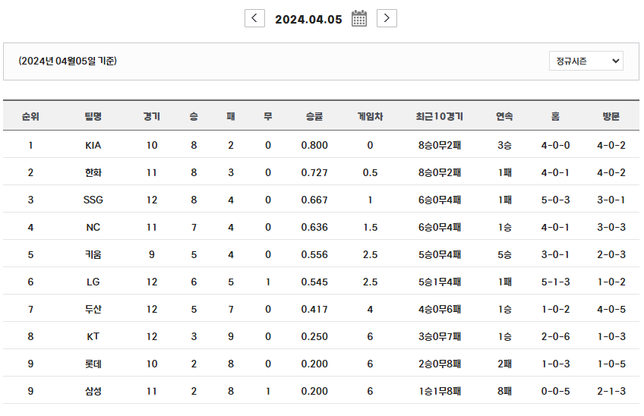The image size is (644, 416).
Task: Click KT's home record 2-0-6
Action: (x=555, y=337)
